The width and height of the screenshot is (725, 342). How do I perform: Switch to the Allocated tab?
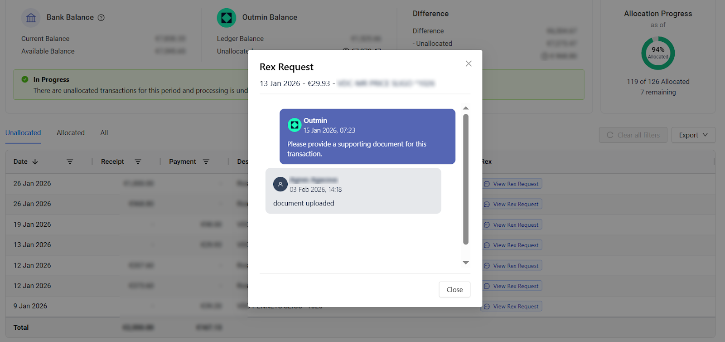click(71, 133)
